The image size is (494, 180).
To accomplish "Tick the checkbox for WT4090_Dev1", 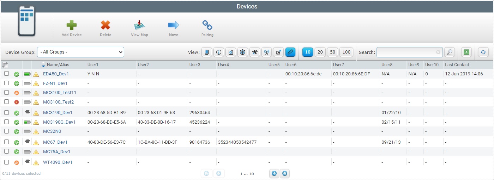I will (x=6, y=162).
